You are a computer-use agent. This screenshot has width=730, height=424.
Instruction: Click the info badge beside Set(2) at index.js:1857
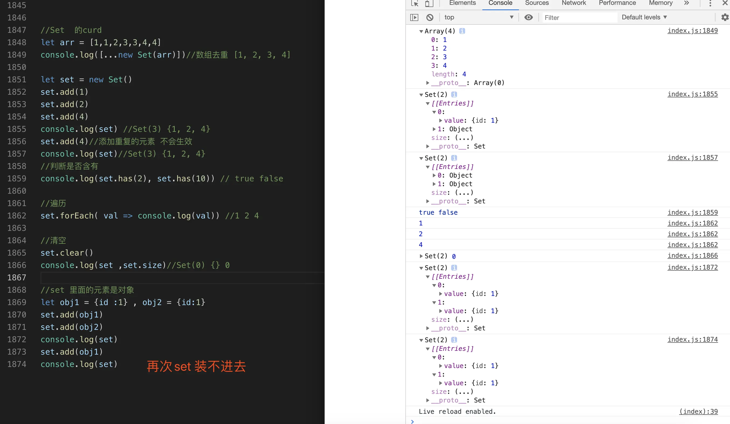pyautogui.click(x=454, y=158)
